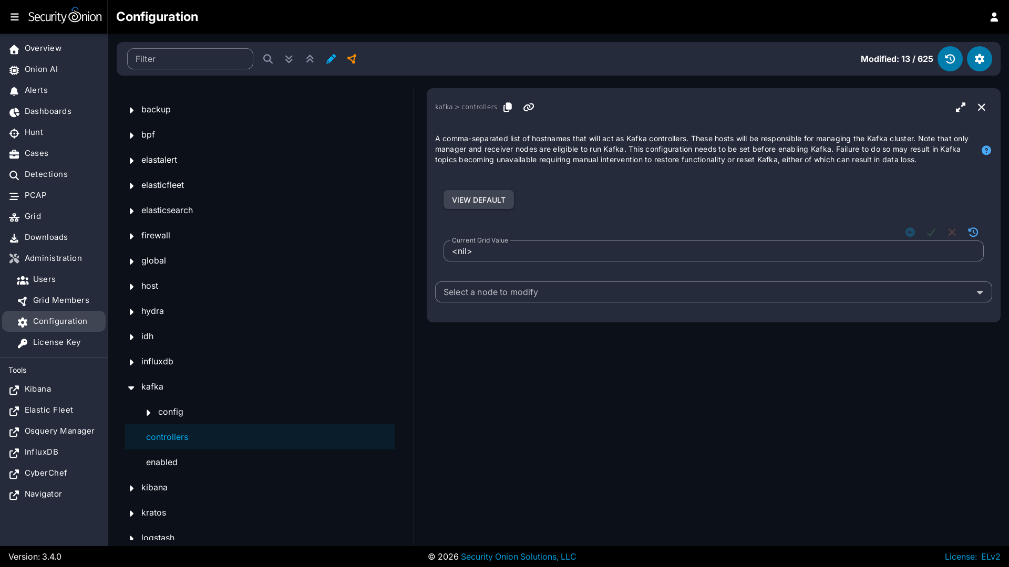The height and width of the screenshot is (567, 1009).
Task: Expand the elasticsearch tree node
Action: (131, 211)
